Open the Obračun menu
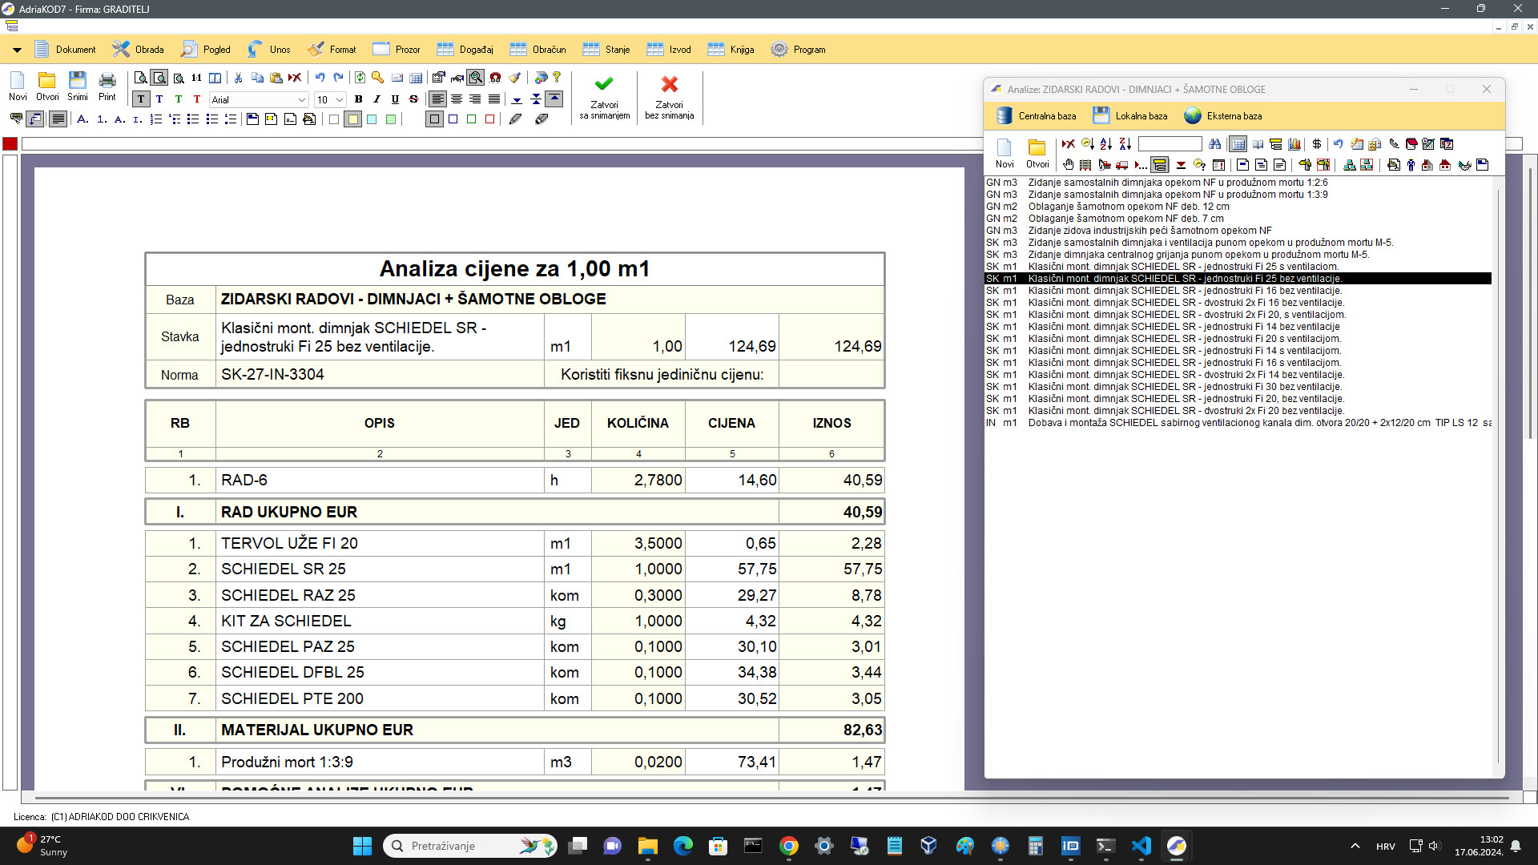This screenshot has height=865, width=1538. click(x=537, y=50)
